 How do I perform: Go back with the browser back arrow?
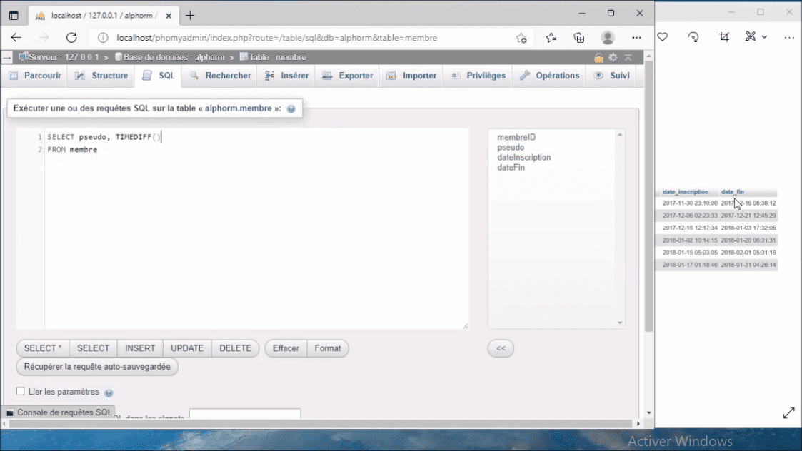coord(16,37)
